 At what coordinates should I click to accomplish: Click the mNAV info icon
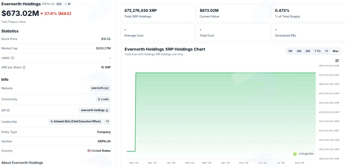click(13, 58)
